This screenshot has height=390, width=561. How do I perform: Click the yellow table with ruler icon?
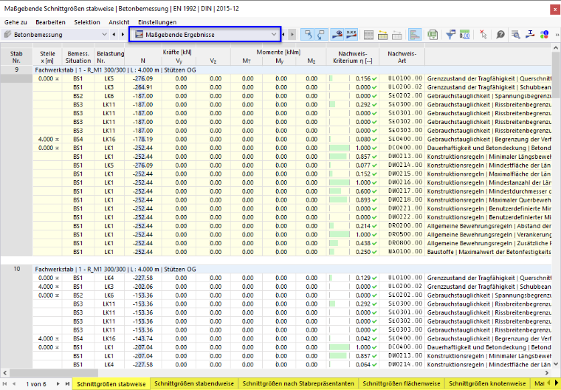382,35
